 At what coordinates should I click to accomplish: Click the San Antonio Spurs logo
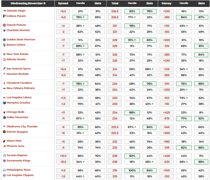pos(4,68)
